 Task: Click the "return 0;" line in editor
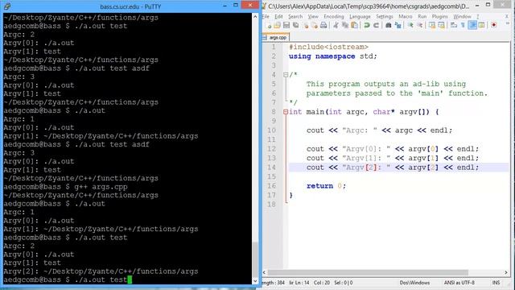[x=326, y=186]
